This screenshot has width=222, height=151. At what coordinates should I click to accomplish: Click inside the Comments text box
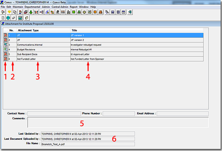pos(118,122)
